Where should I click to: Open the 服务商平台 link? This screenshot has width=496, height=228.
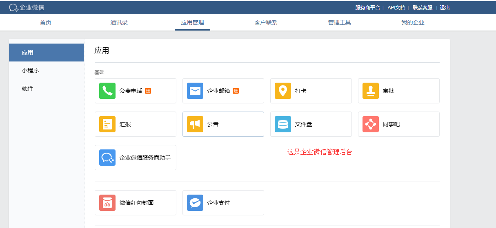(x=367, y=7)
